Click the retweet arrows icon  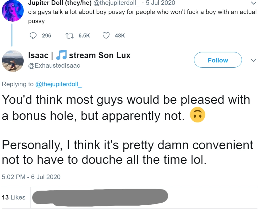[69, 36]
